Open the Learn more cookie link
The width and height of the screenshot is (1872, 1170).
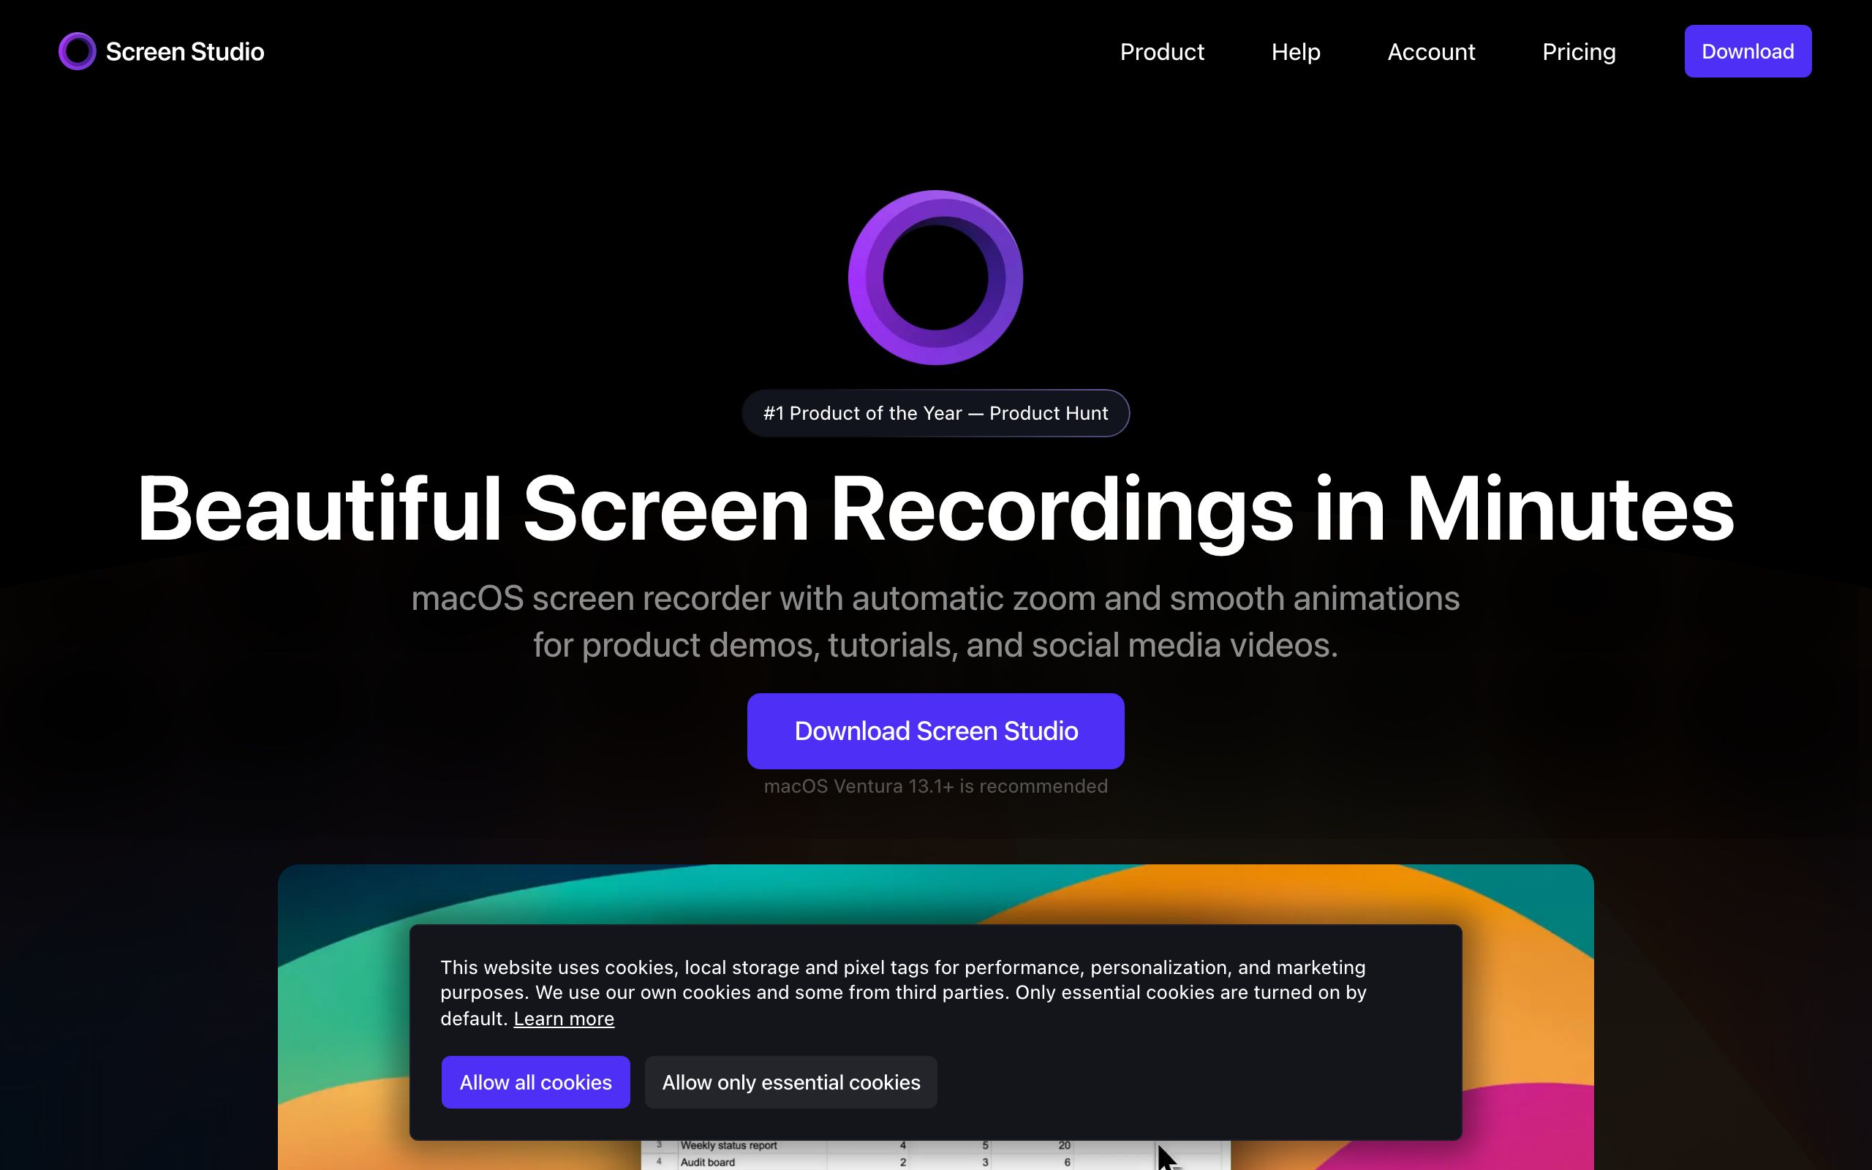tap(564, 1019)
